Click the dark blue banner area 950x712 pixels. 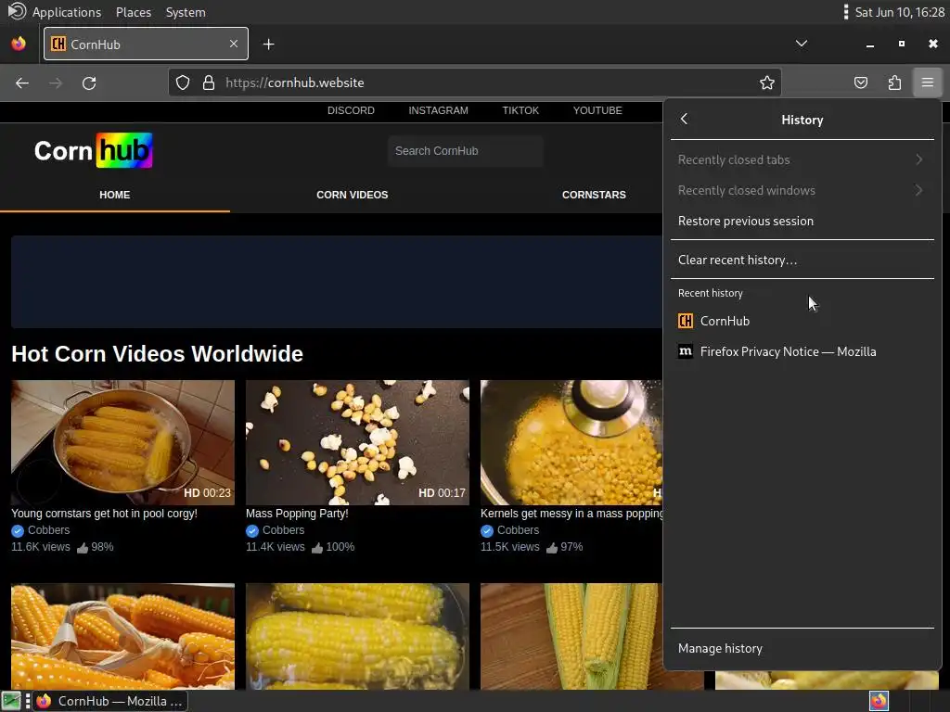coord(336,282)
